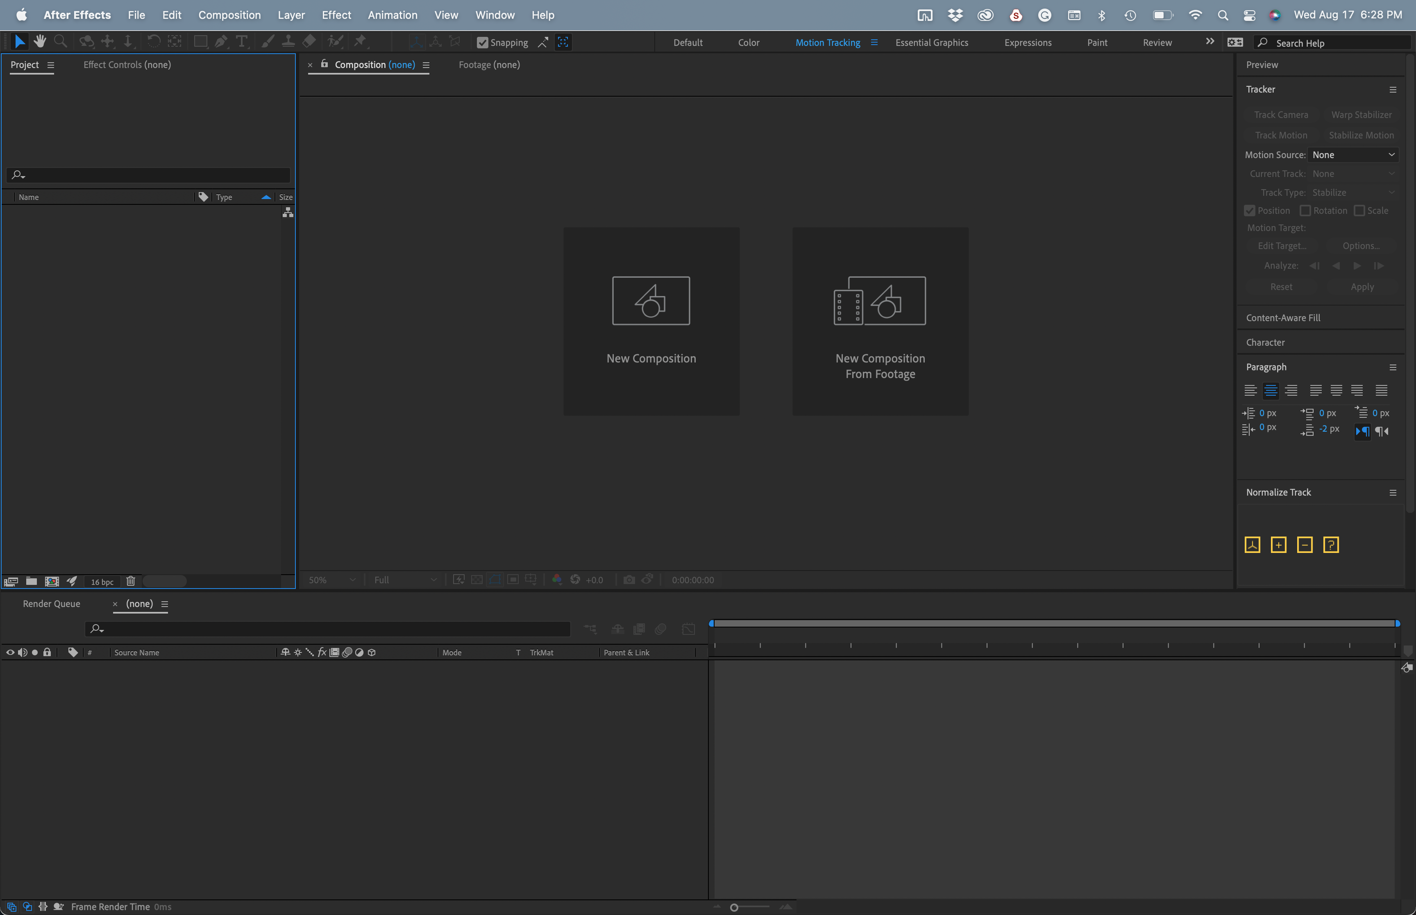Screen dimensions: 1416x915
Task: Select the Clone Stamp tool
Action: 288,41
